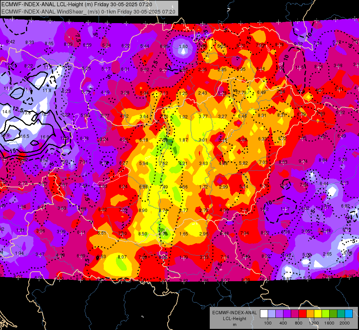359x330 pixels.
Task: Click the shear value 1.65
Action: pos(184,234)
